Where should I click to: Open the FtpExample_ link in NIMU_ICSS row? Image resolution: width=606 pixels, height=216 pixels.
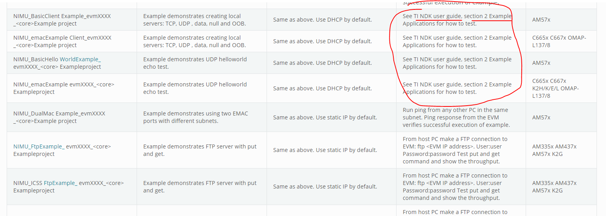[x=60, y=183]
